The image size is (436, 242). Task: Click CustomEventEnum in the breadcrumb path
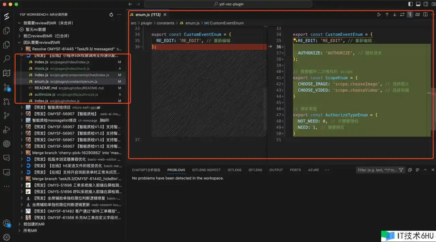click(227, 23)
